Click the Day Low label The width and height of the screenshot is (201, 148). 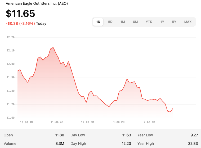coord(78,135)
